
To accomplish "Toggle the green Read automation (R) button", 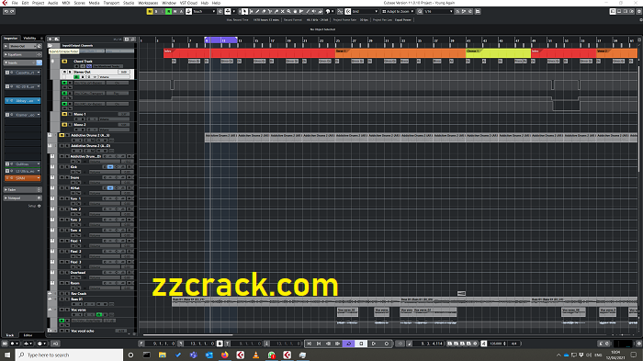I will pyautogui.click(x=168, y=12).
